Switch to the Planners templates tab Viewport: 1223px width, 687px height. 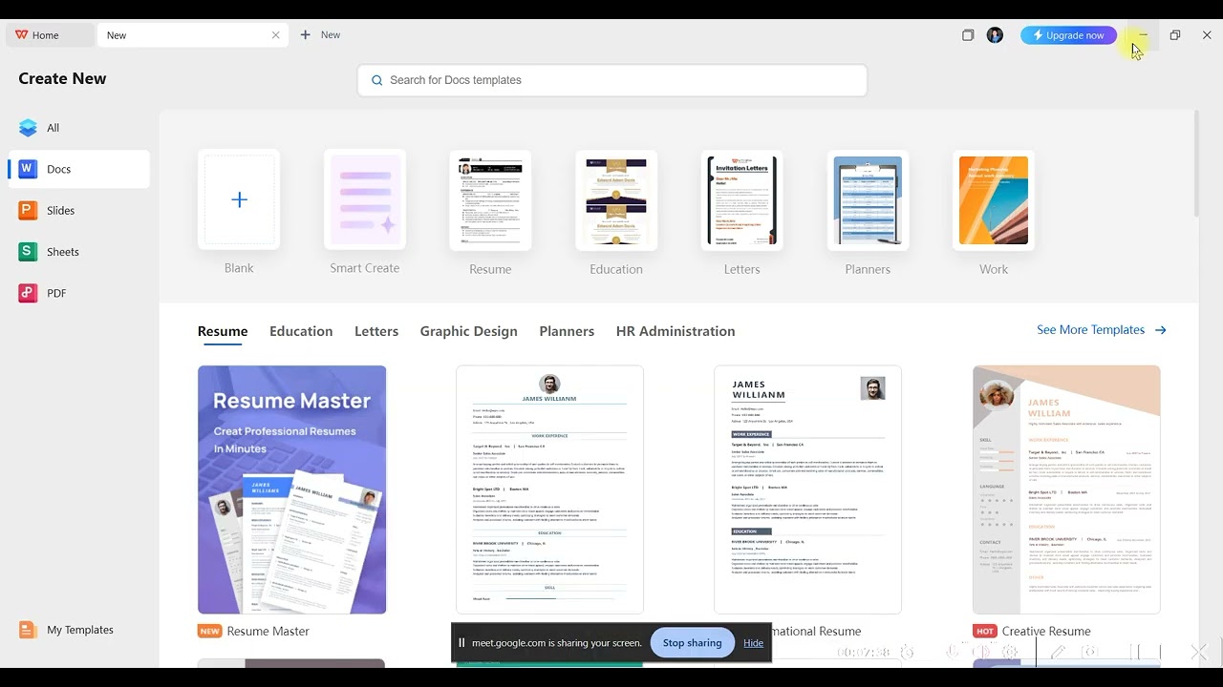tap(567, 331)
